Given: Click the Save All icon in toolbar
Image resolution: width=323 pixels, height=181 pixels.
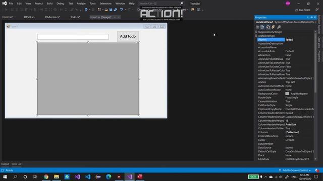Looking at the screenshot, I should [x=116, y=10].
